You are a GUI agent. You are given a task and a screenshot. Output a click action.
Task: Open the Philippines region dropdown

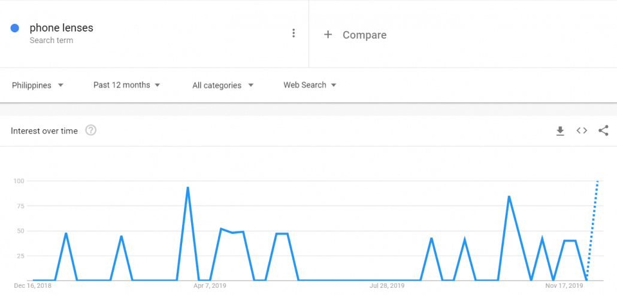pyautogui.click(x=37, y=85)
